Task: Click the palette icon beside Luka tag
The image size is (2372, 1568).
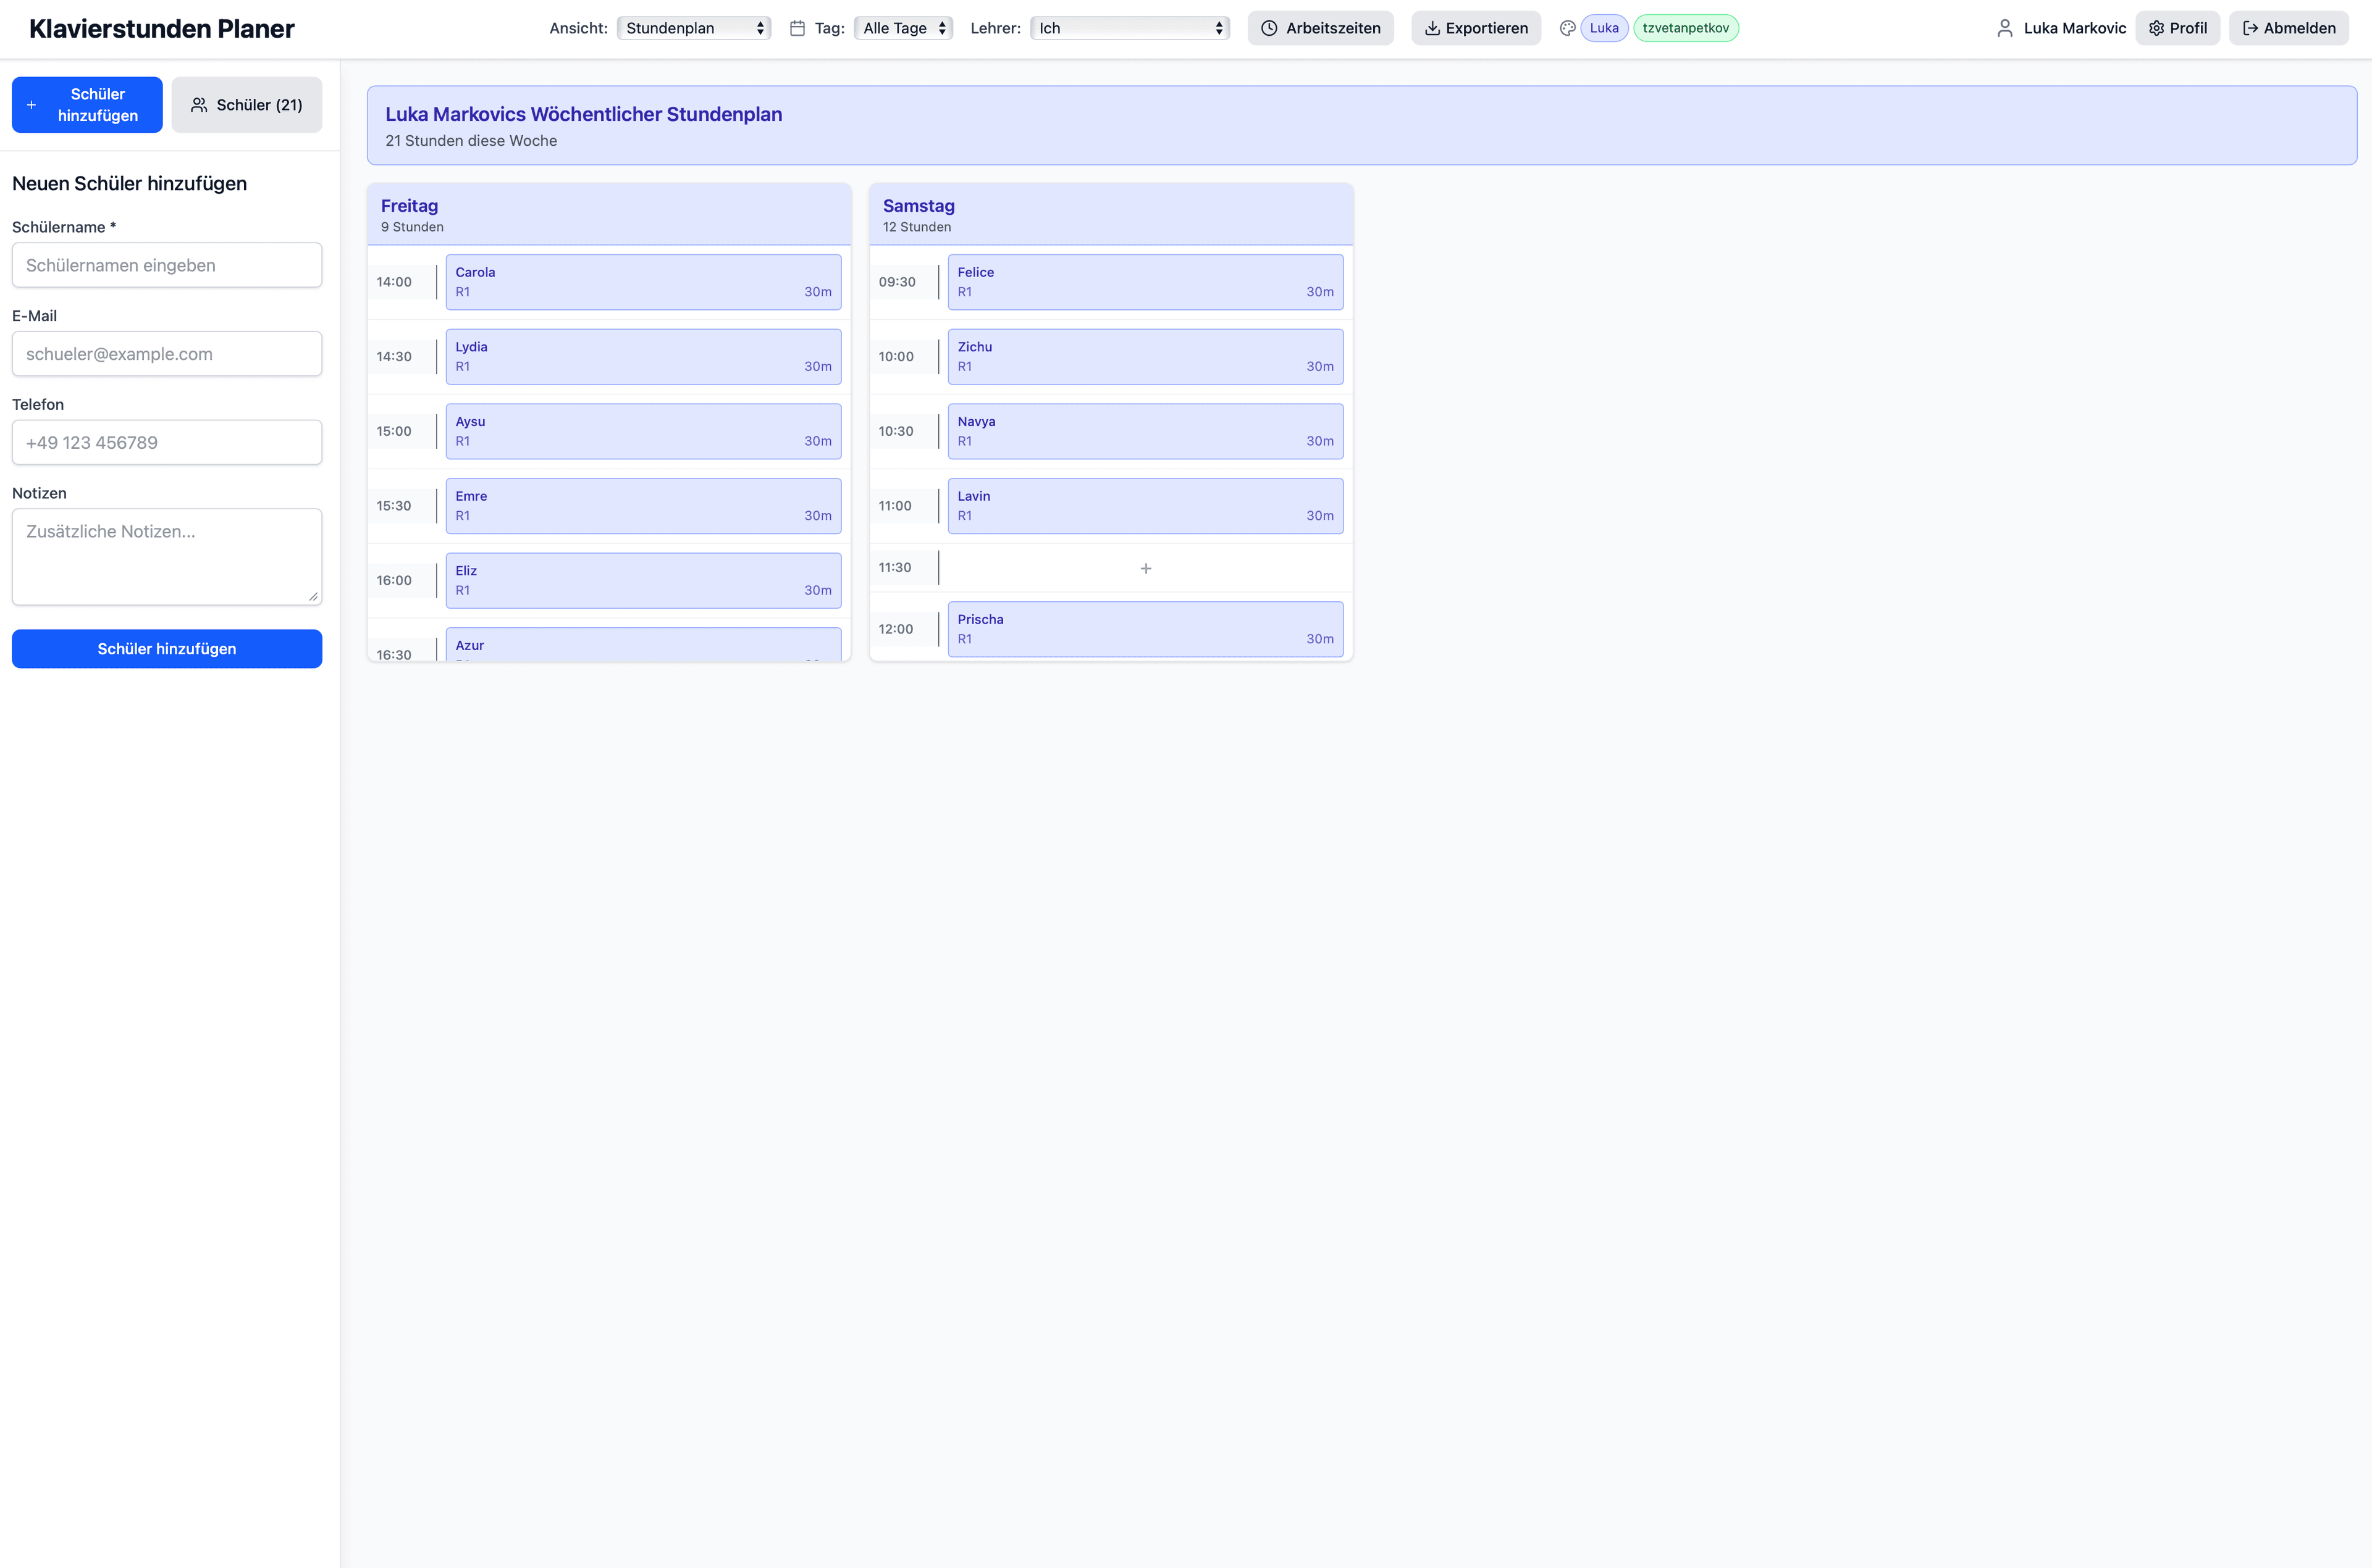Action: tap(1567, 28)
